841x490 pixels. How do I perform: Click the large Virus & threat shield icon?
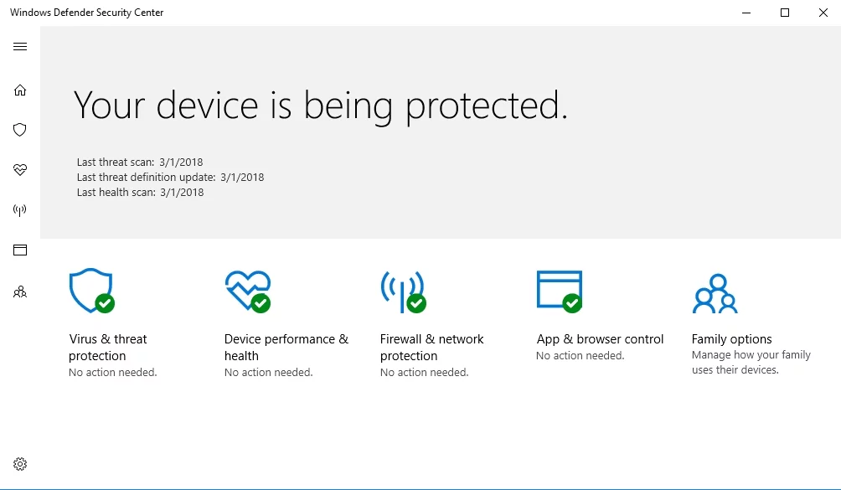[90, 291]
